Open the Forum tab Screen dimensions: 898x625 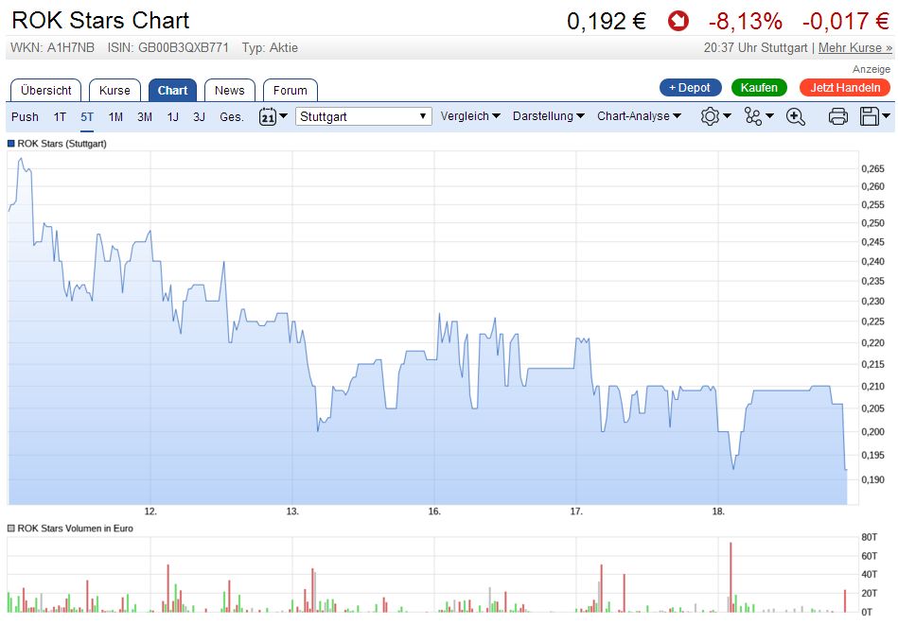coord(290,91)
